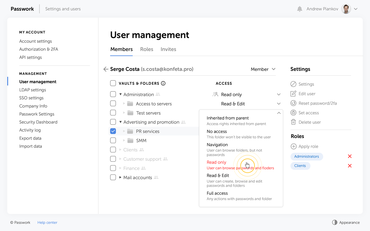
Task: Go to Security Dashboard in sidebar
Action: [x=38, y=122]
